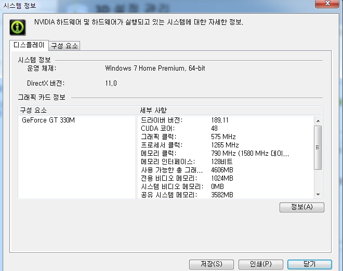
Task: Click the 인쇄(P) print button
Action: tap(261, 264)
